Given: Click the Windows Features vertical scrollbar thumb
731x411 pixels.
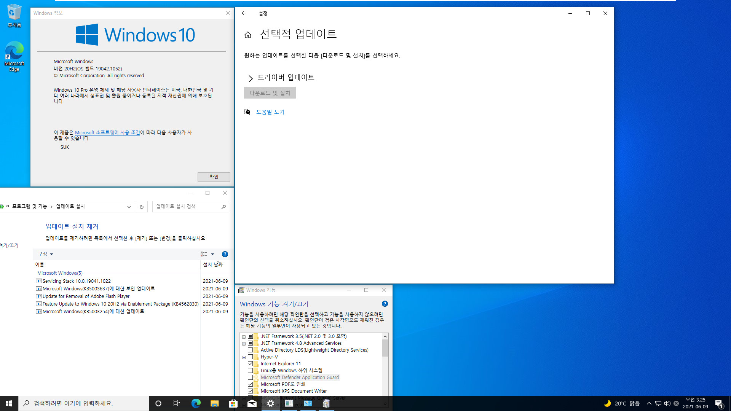Looking at the screenshot, I should coord(385,348).
